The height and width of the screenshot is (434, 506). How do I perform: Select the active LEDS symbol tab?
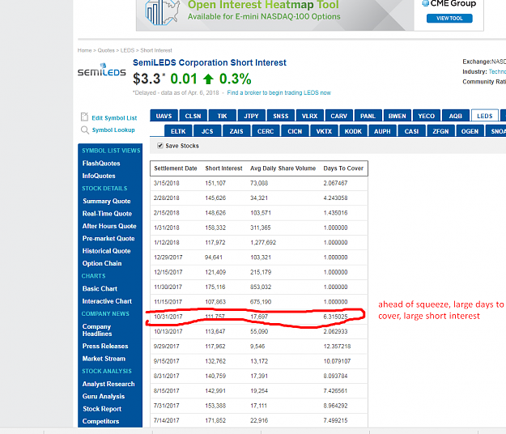point(485,116)
